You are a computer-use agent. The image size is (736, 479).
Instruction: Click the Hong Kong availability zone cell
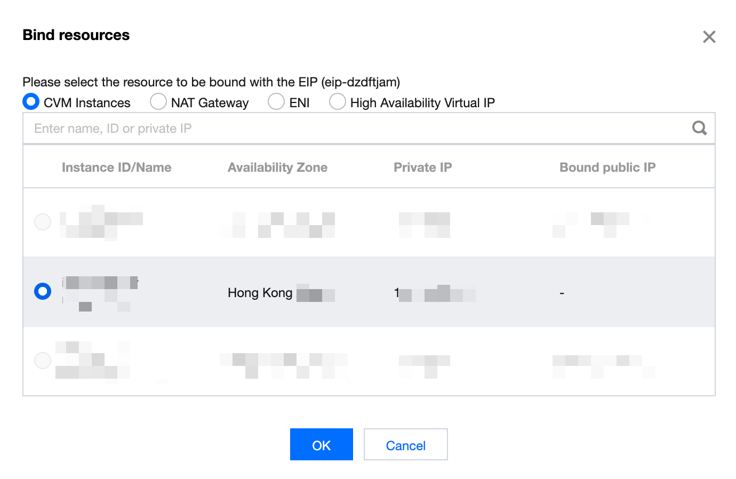(x=281, y=293)
